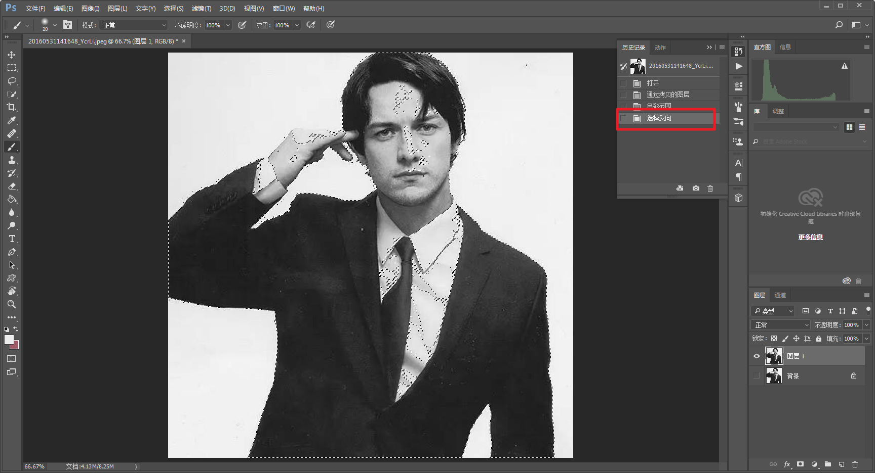Expand the History panel double-arrow
Viewport: 875px width, 473px height.
click(x=709, y=47)
